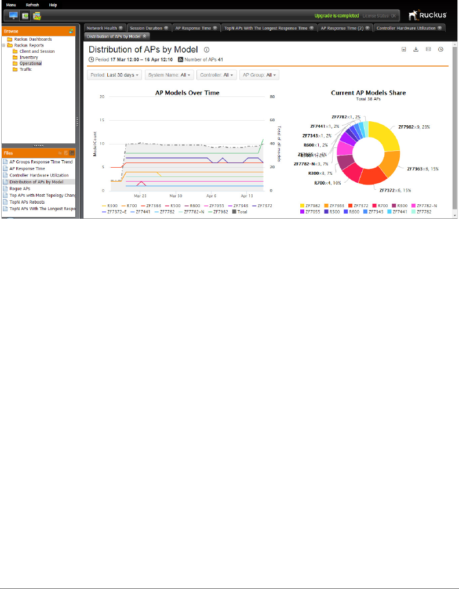Close the Controller Hardware Utilization tab
459x589 pixels.
coord(439,28)
